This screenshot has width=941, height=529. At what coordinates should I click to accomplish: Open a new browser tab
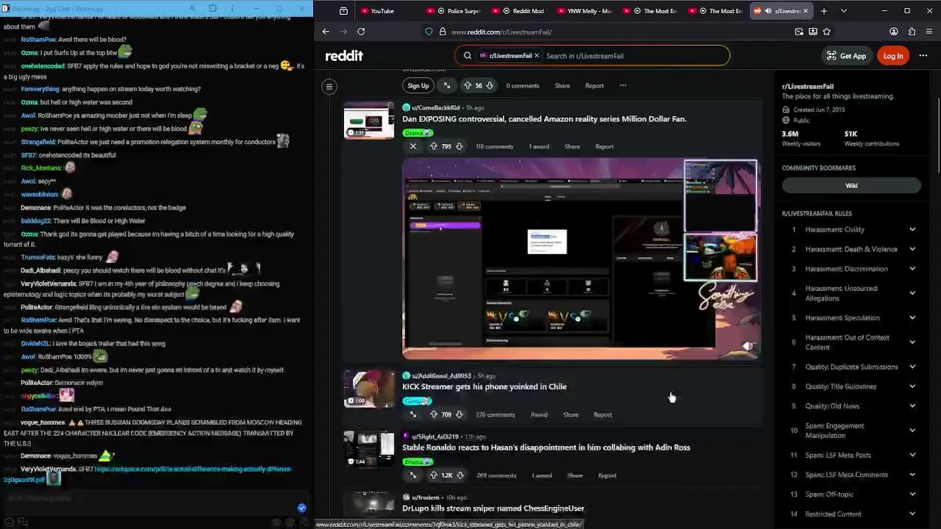824,11
